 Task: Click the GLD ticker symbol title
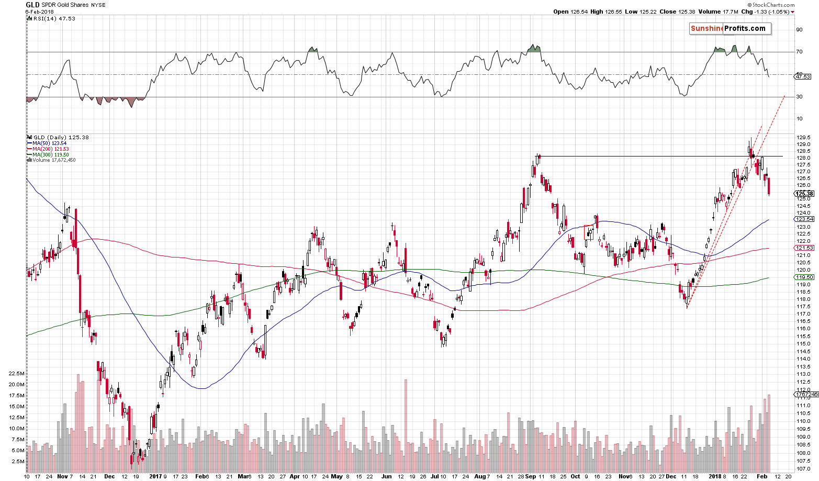[32, 5]
